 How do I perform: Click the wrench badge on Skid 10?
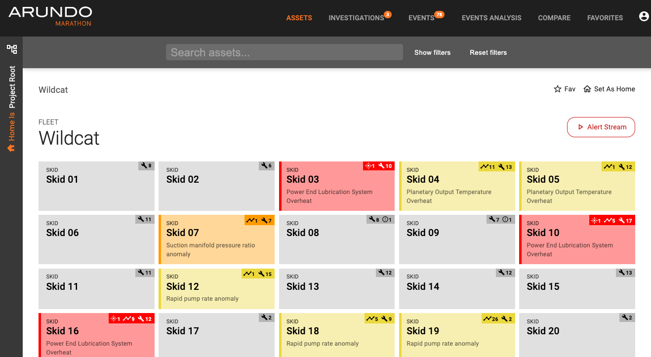click(625, 220)
